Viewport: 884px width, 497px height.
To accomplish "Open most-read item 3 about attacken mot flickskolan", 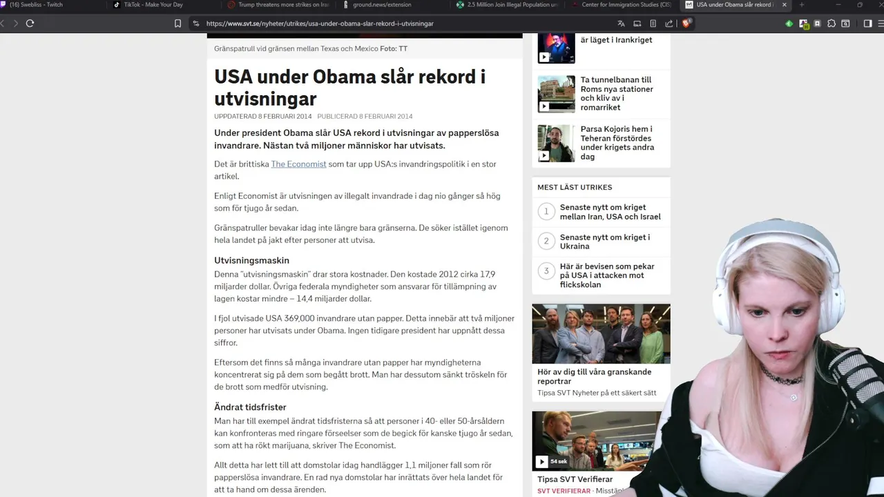I will point(607,275).
